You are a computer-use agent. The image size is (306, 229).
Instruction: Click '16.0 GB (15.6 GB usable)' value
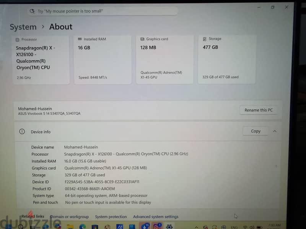(85, 161)
